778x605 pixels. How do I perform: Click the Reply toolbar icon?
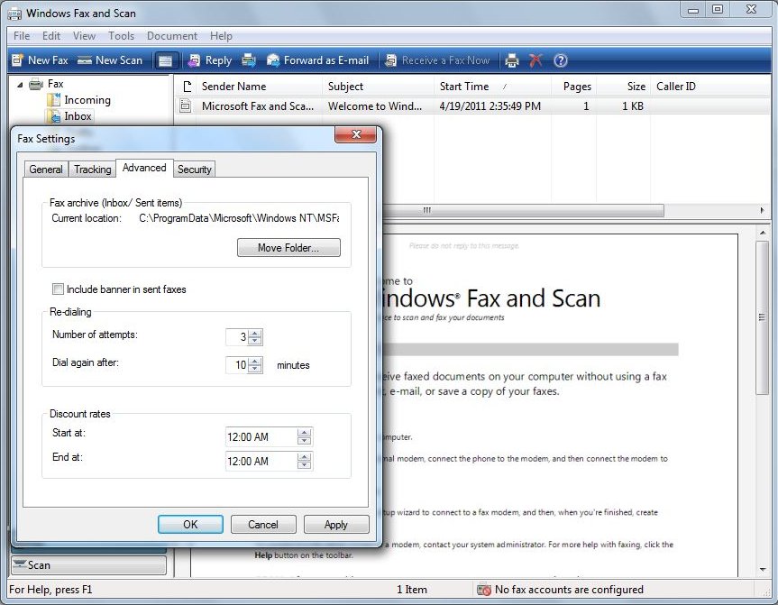pos(194,60)
